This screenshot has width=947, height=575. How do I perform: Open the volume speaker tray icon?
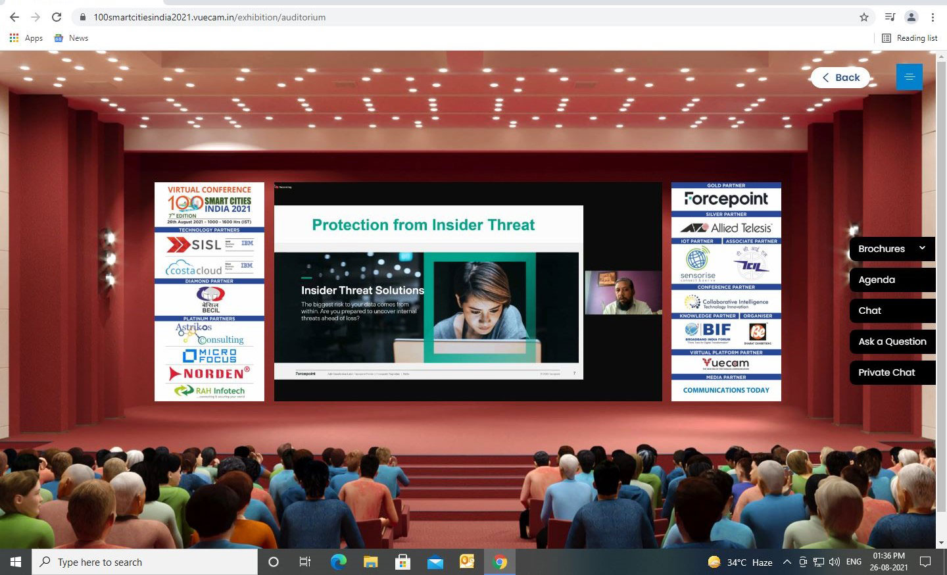(x=835, y=562)
